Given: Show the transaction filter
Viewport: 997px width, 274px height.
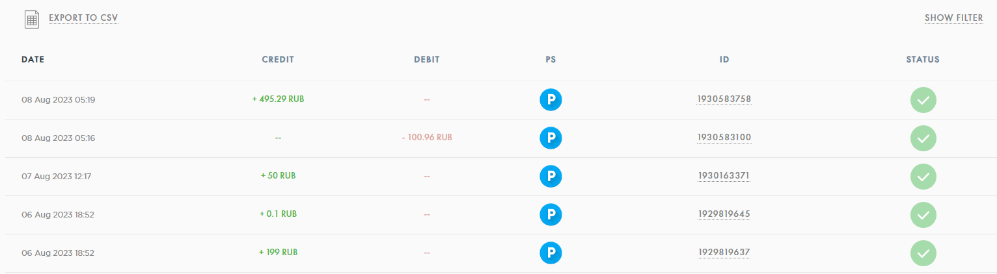Looking at the screenshot, I should coord(953,18).
